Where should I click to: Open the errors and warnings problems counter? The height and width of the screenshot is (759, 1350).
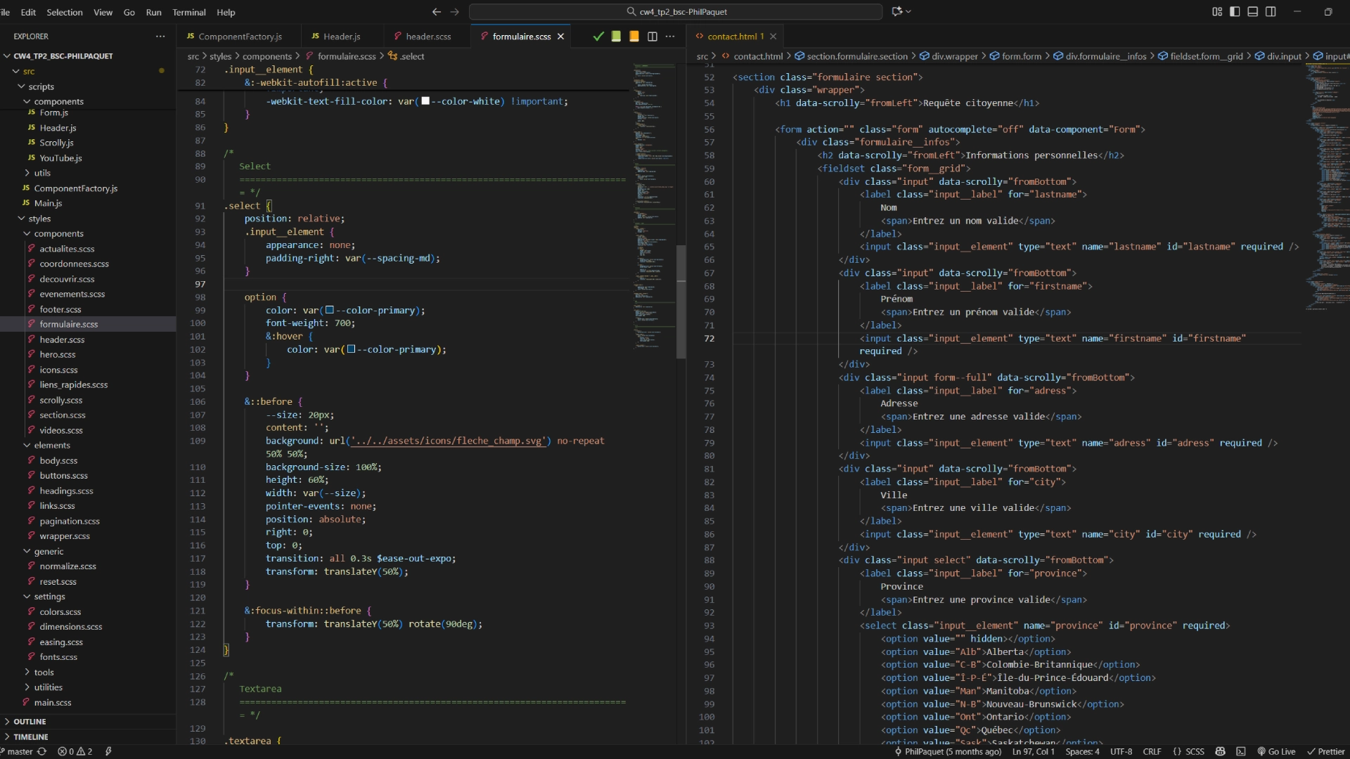75,751
